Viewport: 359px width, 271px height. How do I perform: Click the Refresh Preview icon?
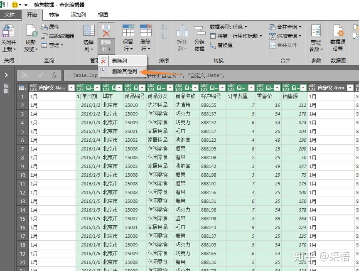[x=32, y=31]
